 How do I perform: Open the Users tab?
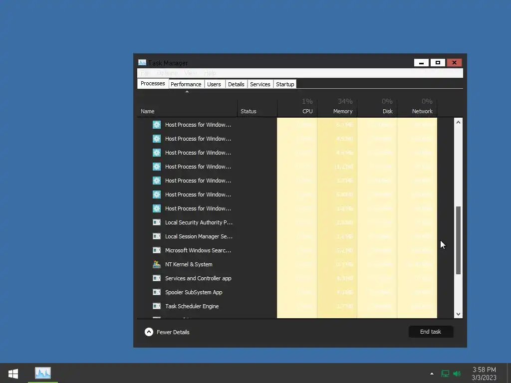click(214, 84)
